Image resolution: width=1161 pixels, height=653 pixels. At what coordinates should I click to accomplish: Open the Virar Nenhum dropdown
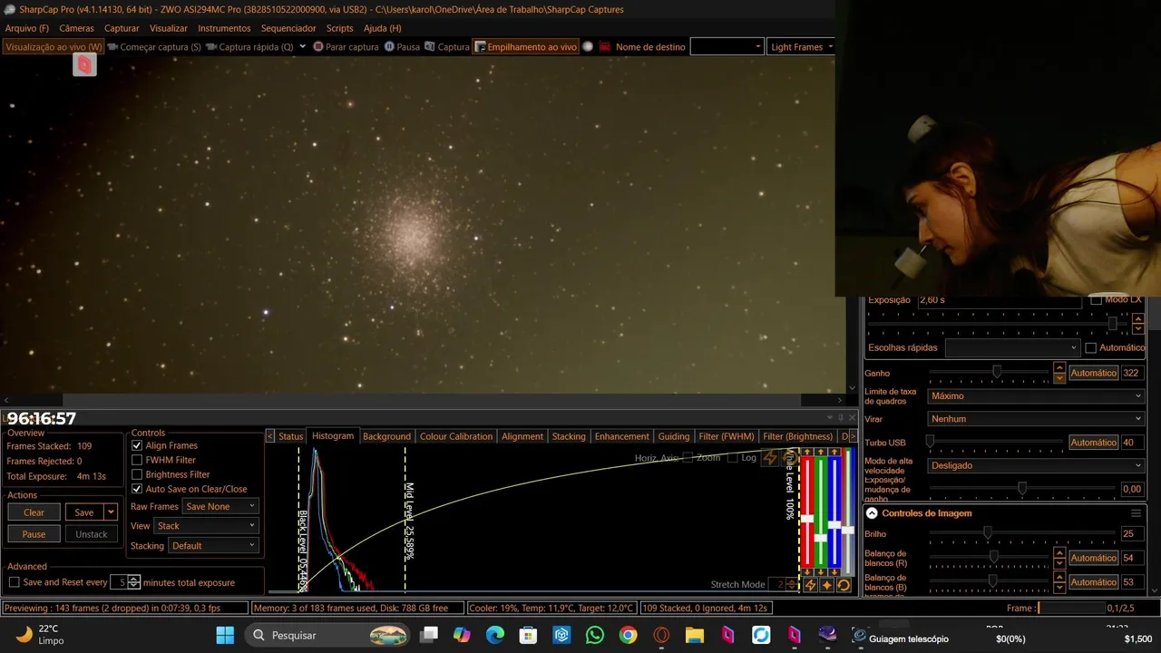point(1036,419)
